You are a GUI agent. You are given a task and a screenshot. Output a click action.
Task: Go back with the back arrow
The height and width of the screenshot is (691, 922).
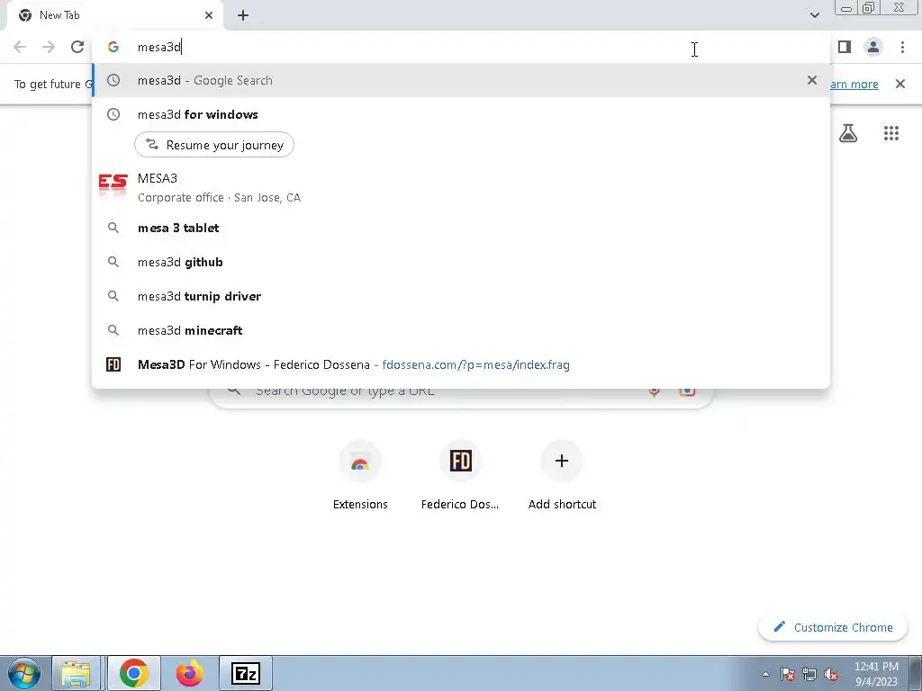pos(20,47)
